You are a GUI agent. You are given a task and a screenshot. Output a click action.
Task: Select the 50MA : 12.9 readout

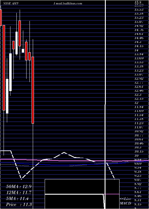tap(18, 187)
